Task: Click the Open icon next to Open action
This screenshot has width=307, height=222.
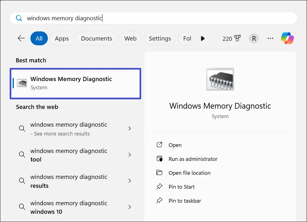Action: [x=160, y=145]
